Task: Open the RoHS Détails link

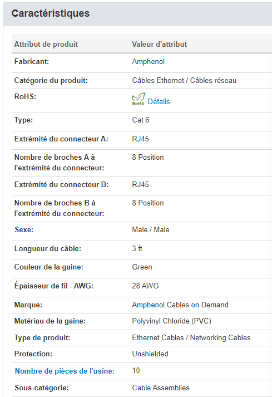Action: [x=159, y=101]
